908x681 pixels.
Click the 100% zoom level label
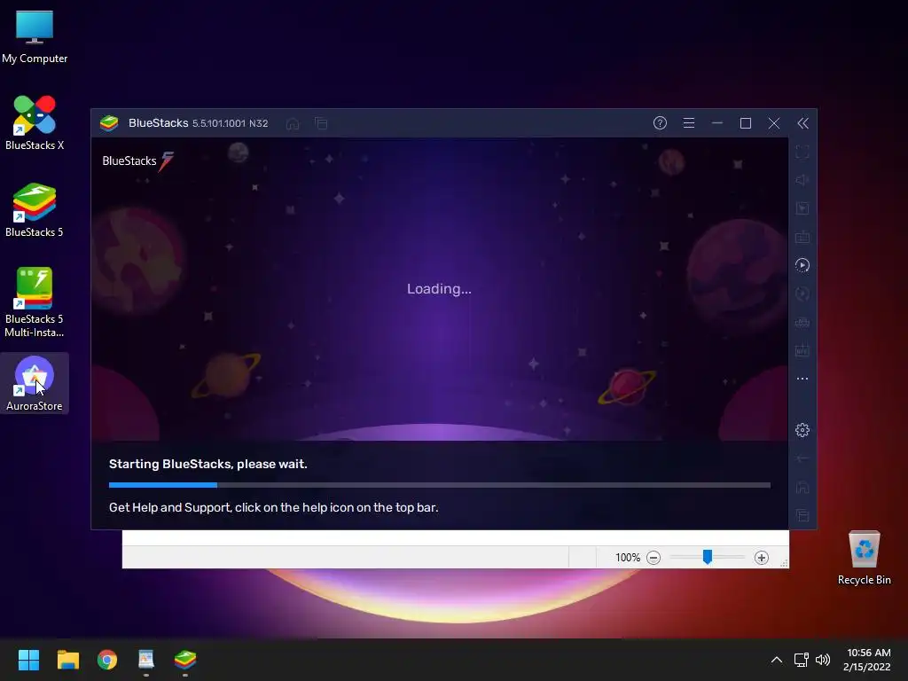coord(628,558)
